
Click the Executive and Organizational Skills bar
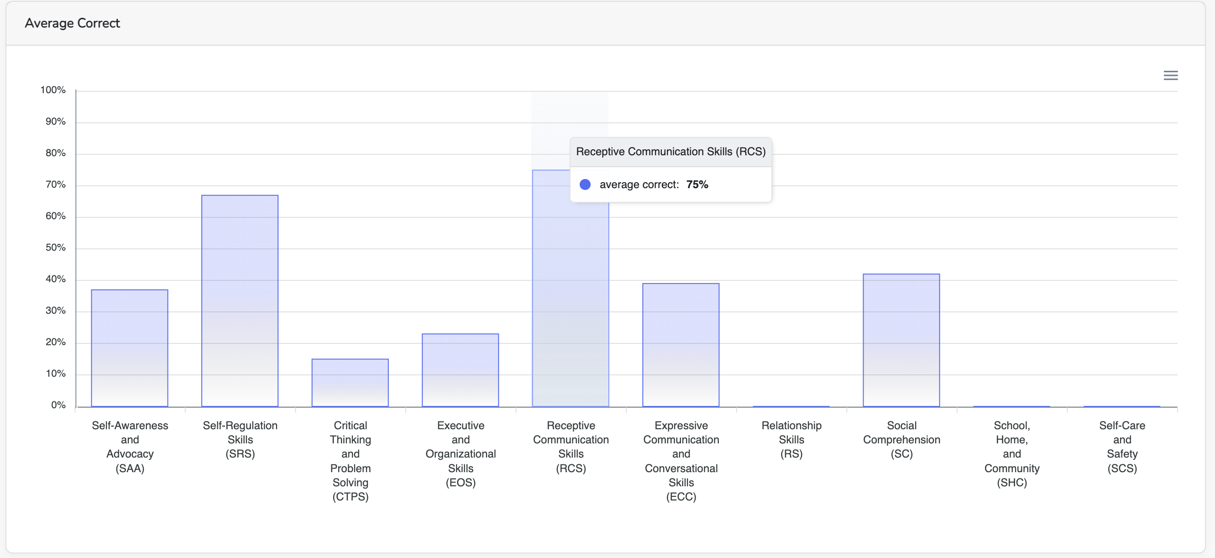(x=461, y=370)
